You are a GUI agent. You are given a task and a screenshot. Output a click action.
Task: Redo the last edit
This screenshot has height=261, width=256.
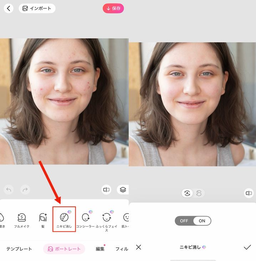[x=25, y=190]
